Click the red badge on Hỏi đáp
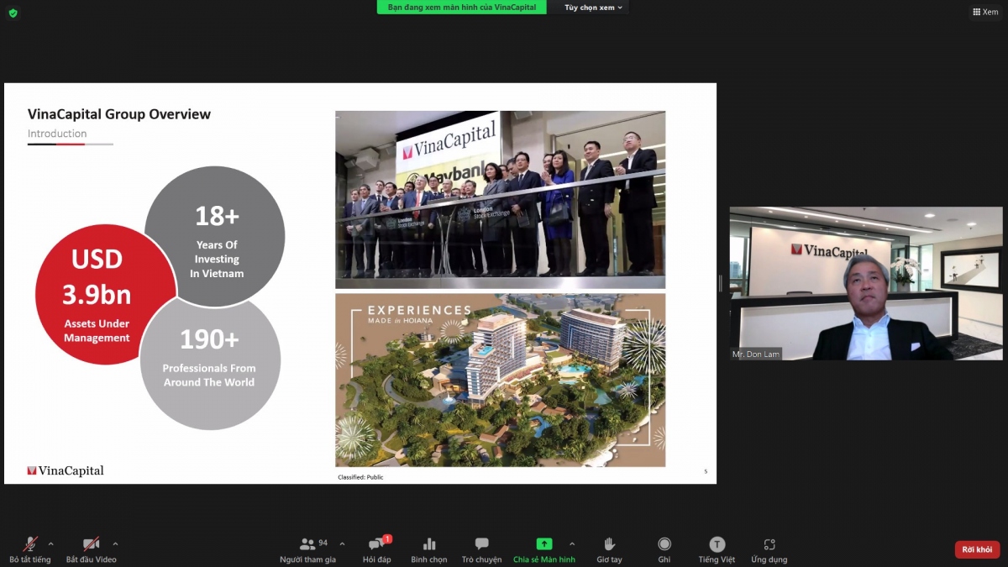 (x=387, y=538)
